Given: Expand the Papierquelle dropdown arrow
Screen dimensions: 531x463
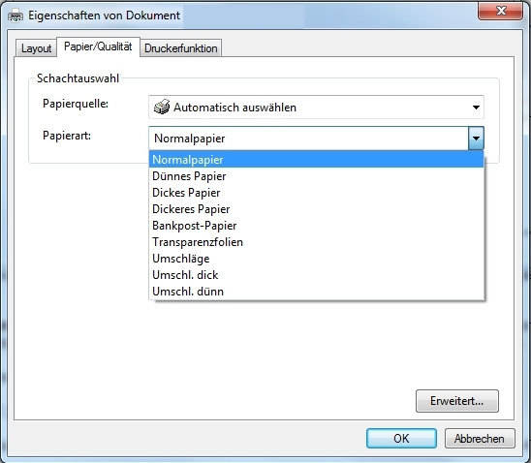Looking at the screenshot, I should 476,108.
